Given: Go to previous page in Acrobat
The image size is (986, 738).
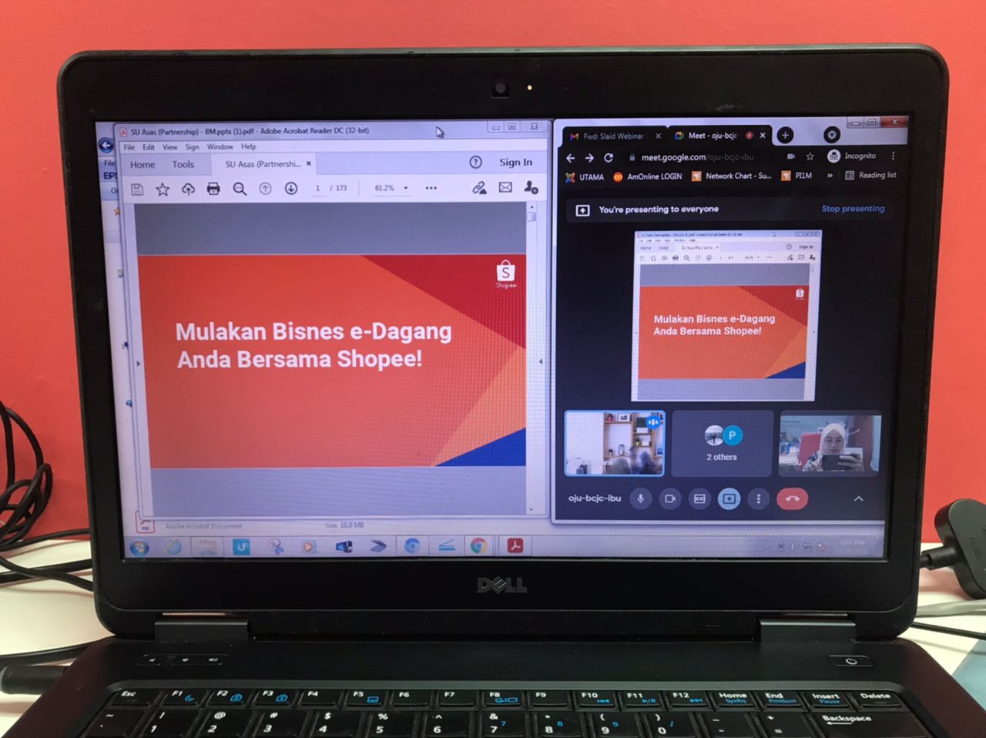Looking at the screenshot, I should [x=265, y=189].
